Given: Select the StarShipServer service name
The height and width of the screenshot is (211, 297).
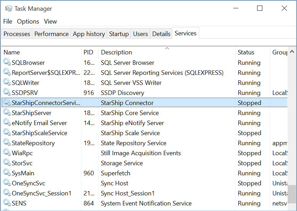Looking at the screenshot, I should click(x=32, y=113).
